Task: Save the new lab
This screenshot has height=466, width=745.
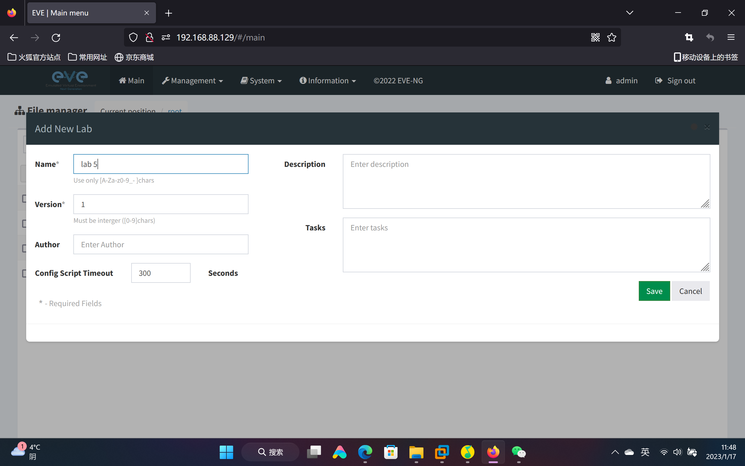Action: 654,291
